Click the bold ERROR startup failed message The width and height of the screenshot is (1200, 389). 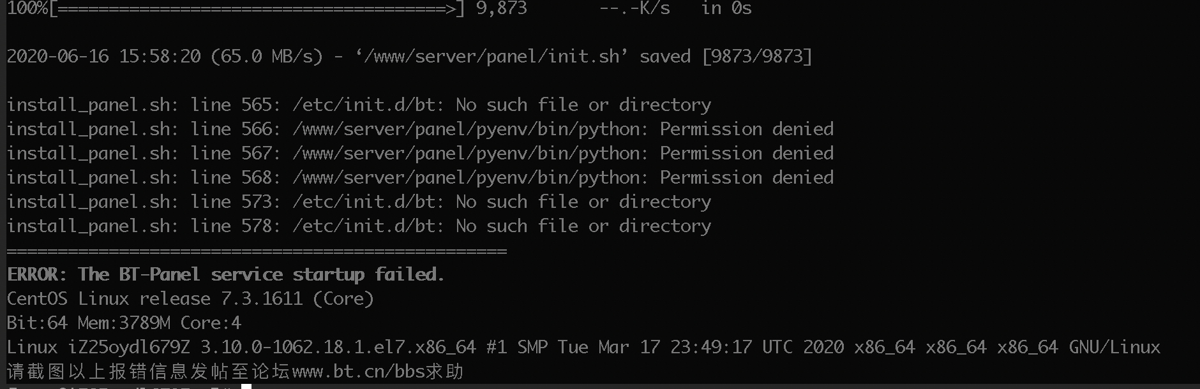coord(226,275)
